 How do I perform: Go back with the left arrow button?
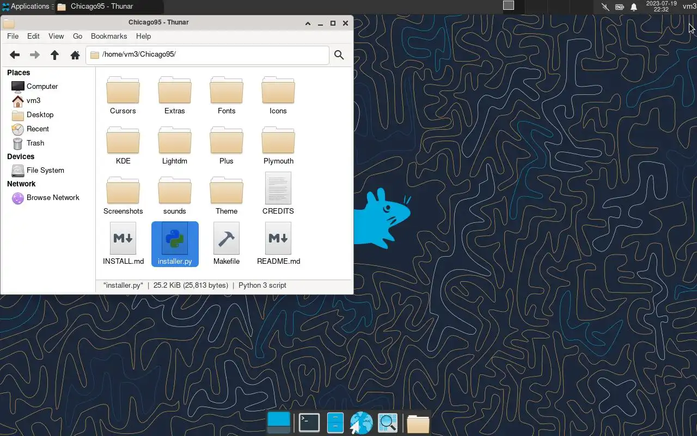coord(15,55)
